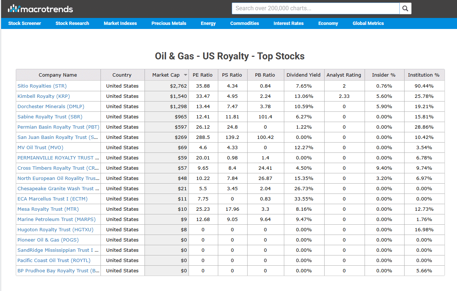Open Kimbell Royalty (KRP) stock page
The image size is (457, 291).
tap(44, 96)
